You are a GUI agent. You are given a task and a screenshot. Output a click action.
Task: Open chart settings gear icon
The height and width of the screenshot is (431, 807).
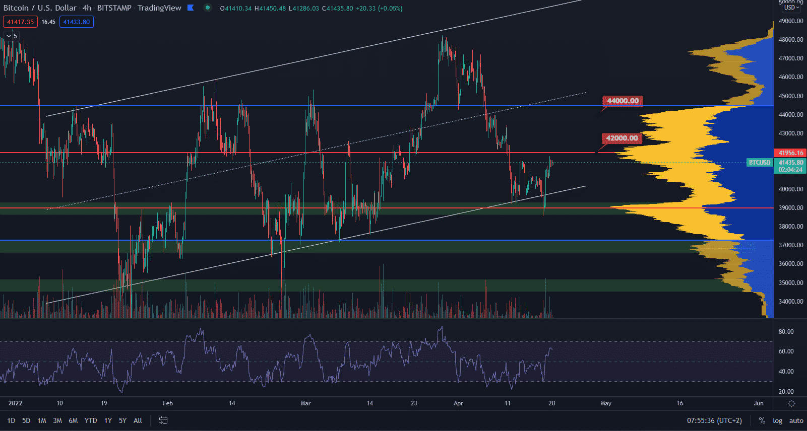[x=791, y=403]
